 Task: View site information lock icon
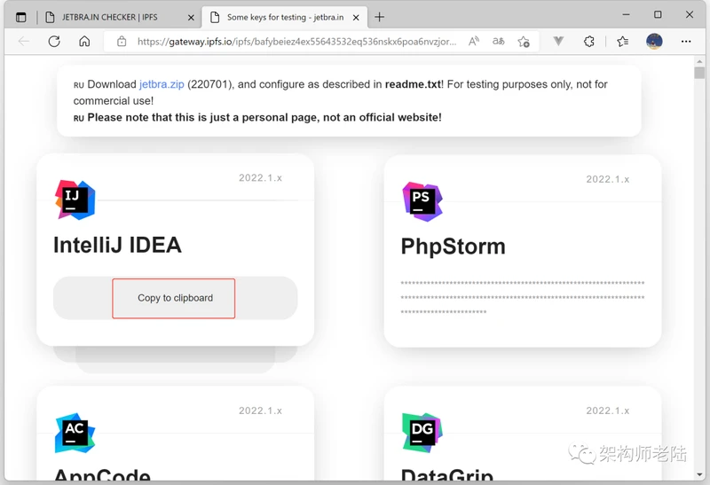122,42
